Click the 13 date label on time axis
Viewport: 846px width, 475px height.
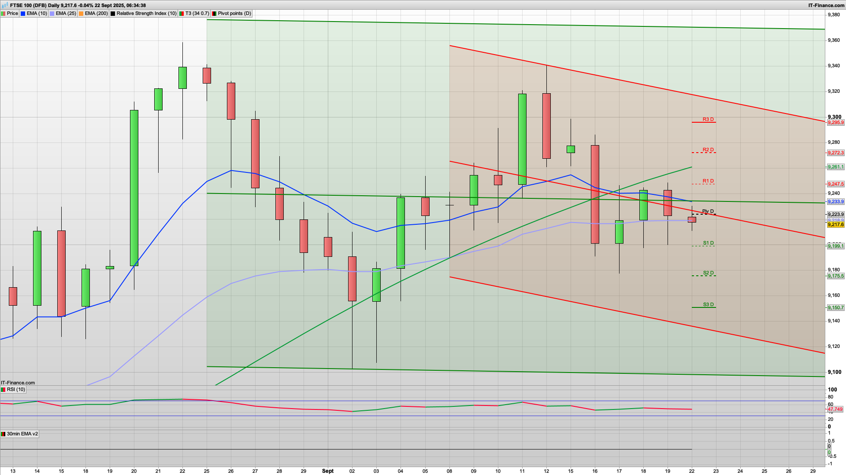[x=13, y=471]
